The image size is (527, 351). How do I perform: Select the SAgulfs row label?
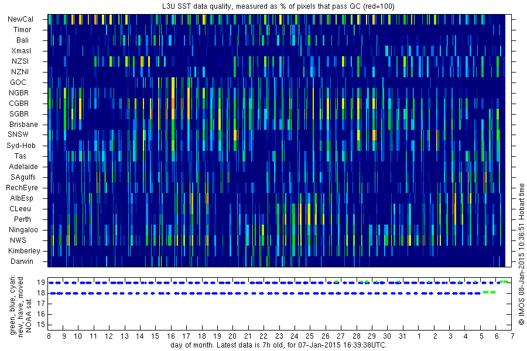click(x=23, y=177)
